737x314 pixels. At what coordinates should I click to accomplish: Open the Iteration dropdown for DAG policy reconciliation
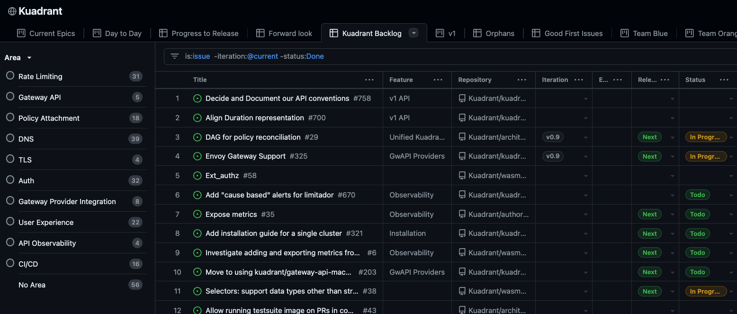[x=585, y=137]
